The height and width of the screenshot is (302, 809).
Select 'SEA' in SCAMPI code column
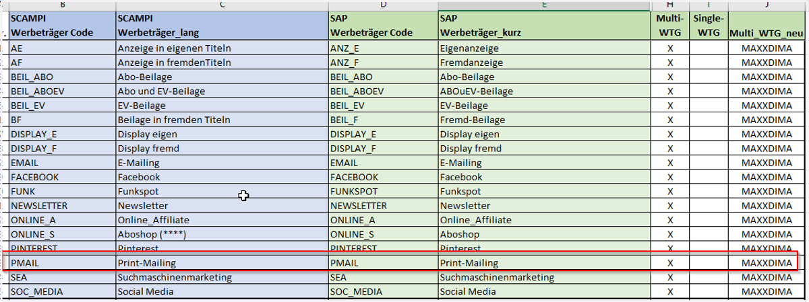tap(62, 277)
